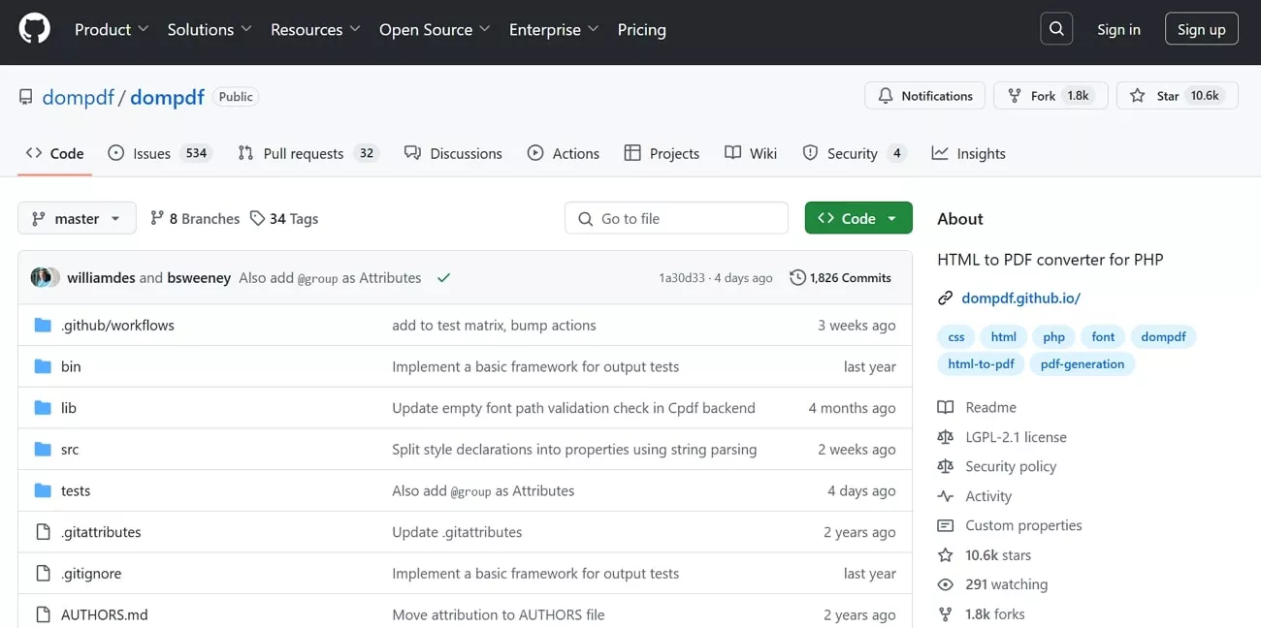
Task: Open the search icon in the header
Action: coord(1056,28)
